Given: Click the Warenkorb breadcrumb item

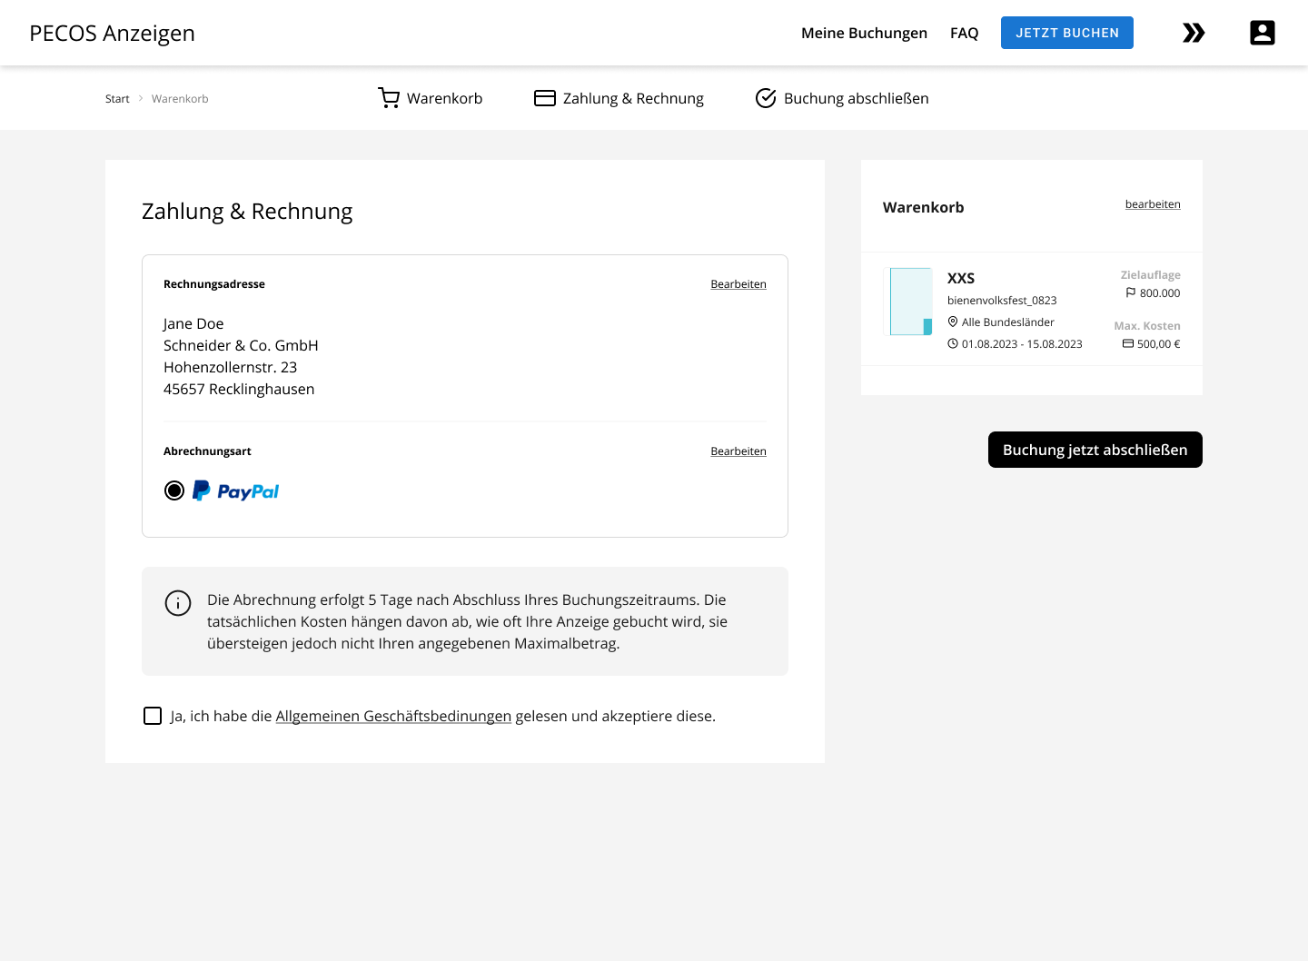Looking at the screenshot, I should click(180, 98).
